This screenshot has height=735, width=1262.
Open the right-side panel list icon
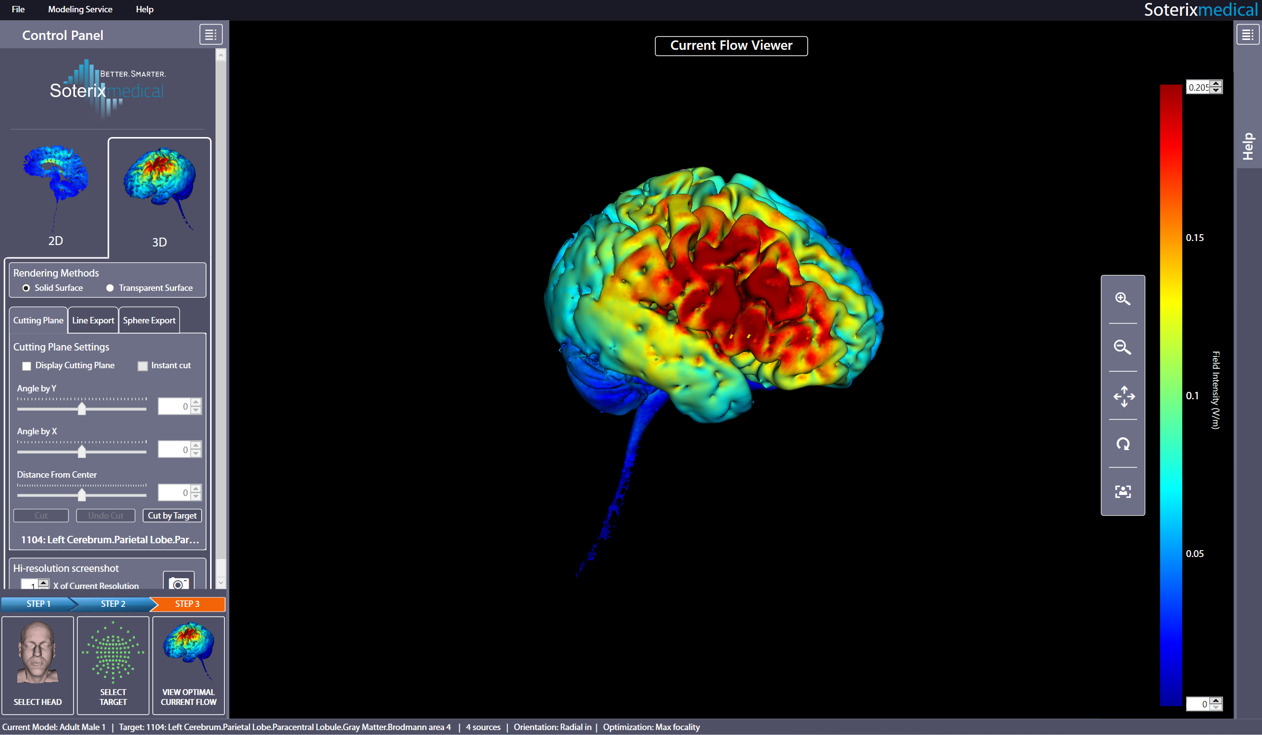[x=1248, y=35]
